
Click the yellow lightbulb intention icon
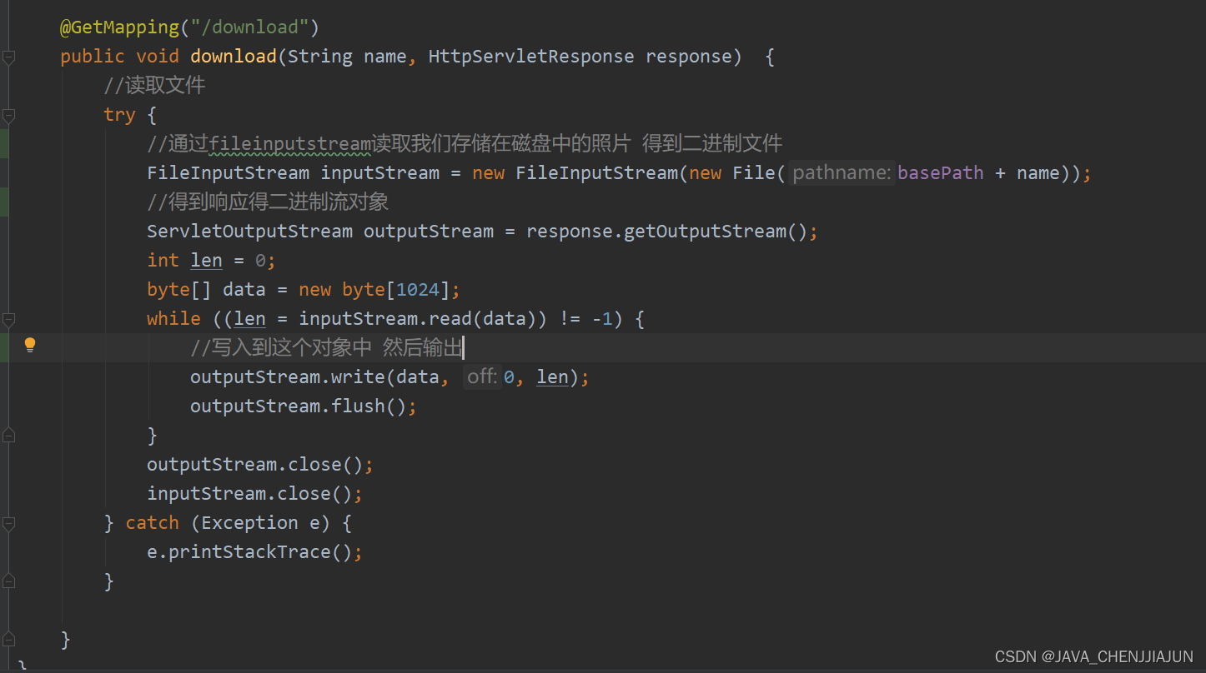(30, 345)
